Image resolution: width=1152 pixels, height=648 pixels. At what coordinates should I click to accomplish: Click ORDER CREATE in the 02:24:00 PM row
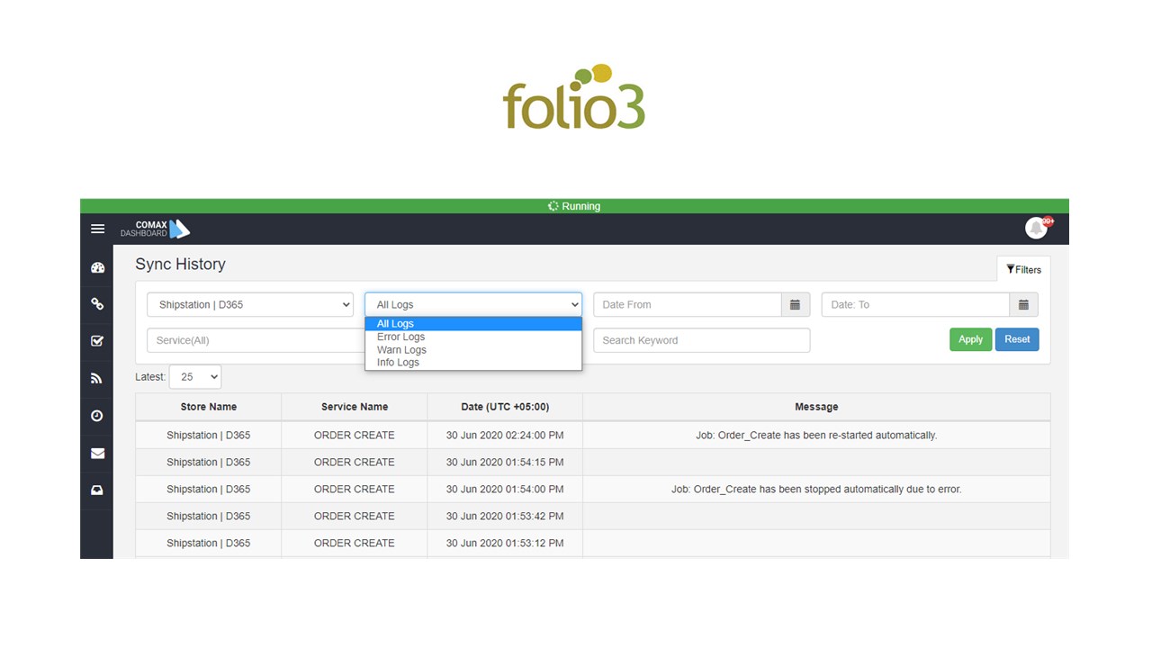pyautogui.click(x=355, y=436)
